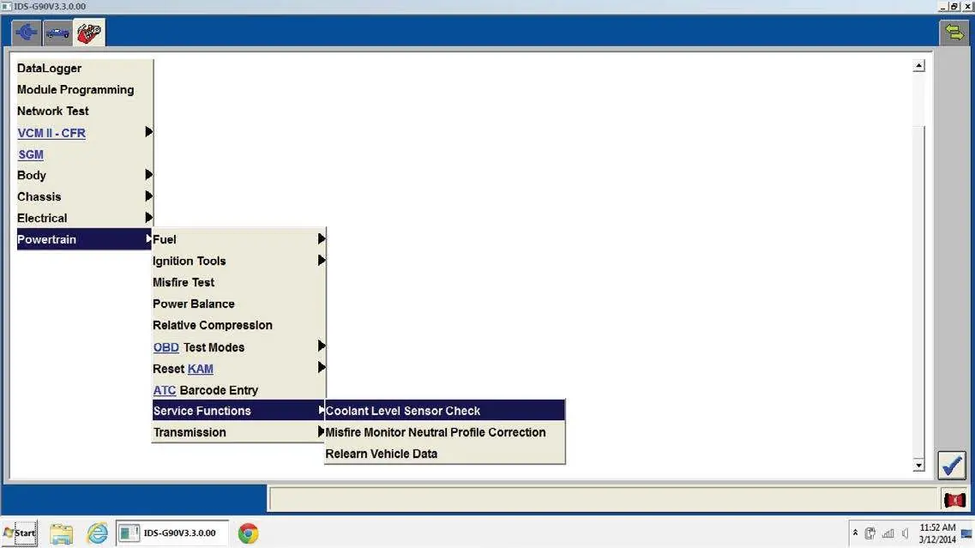
Task: Click the volume speaker tray icon
Action: click(906, 533)
